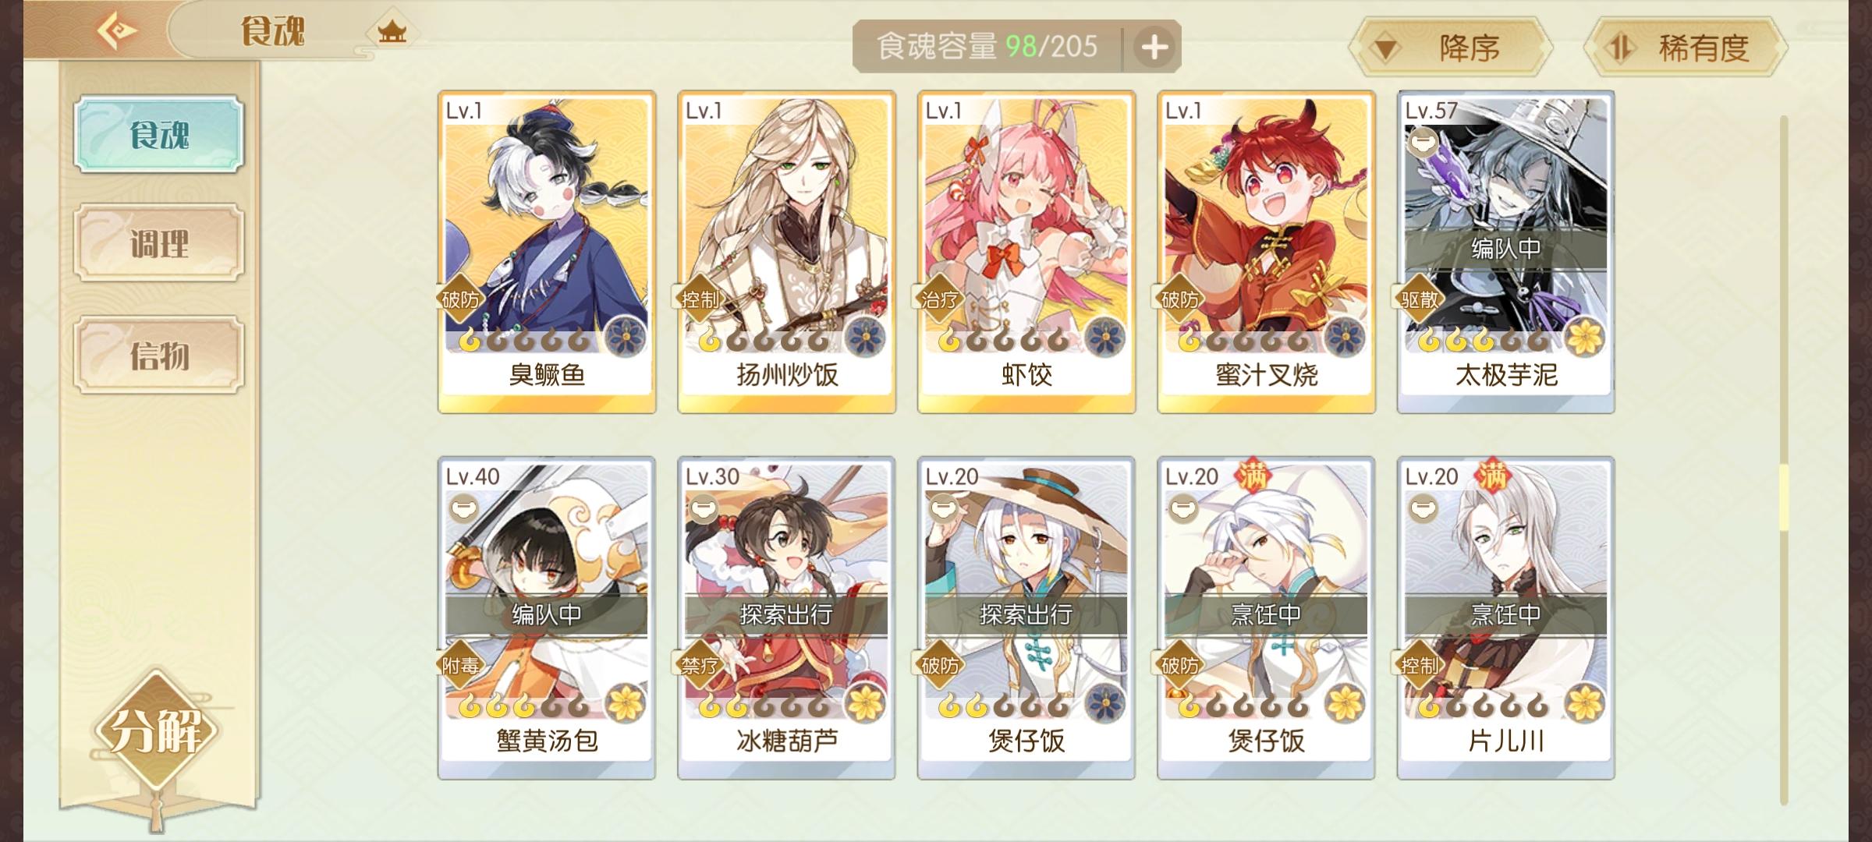Screen dimensions: 1872x842
Task: Tap the 满 badge on 片儿川 card
Action: click(1491, 476)
